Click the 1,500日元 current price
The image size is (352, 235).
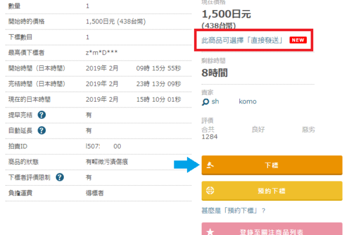click(226, 14)
